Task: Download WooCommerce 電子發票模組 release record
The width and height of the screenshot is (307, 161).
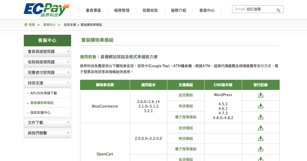Action: [260, 117]
